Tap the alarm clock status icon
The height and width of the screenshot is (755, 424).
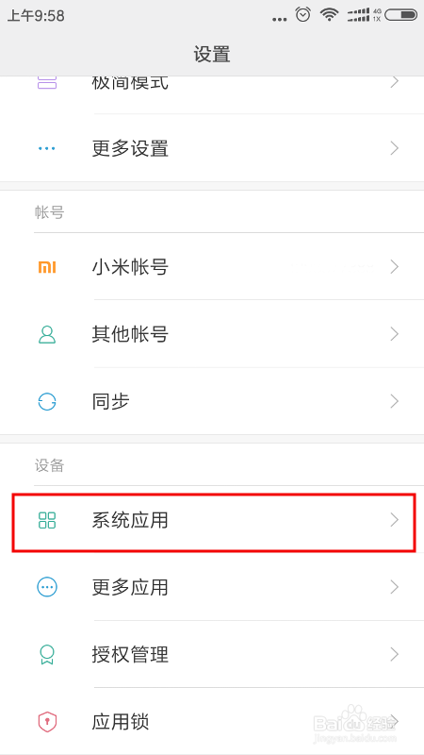302,14
